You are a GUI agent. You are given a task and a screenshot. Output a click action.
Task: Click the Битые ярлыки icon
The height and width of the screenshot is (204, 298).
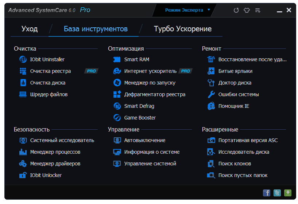pos(211,71)
